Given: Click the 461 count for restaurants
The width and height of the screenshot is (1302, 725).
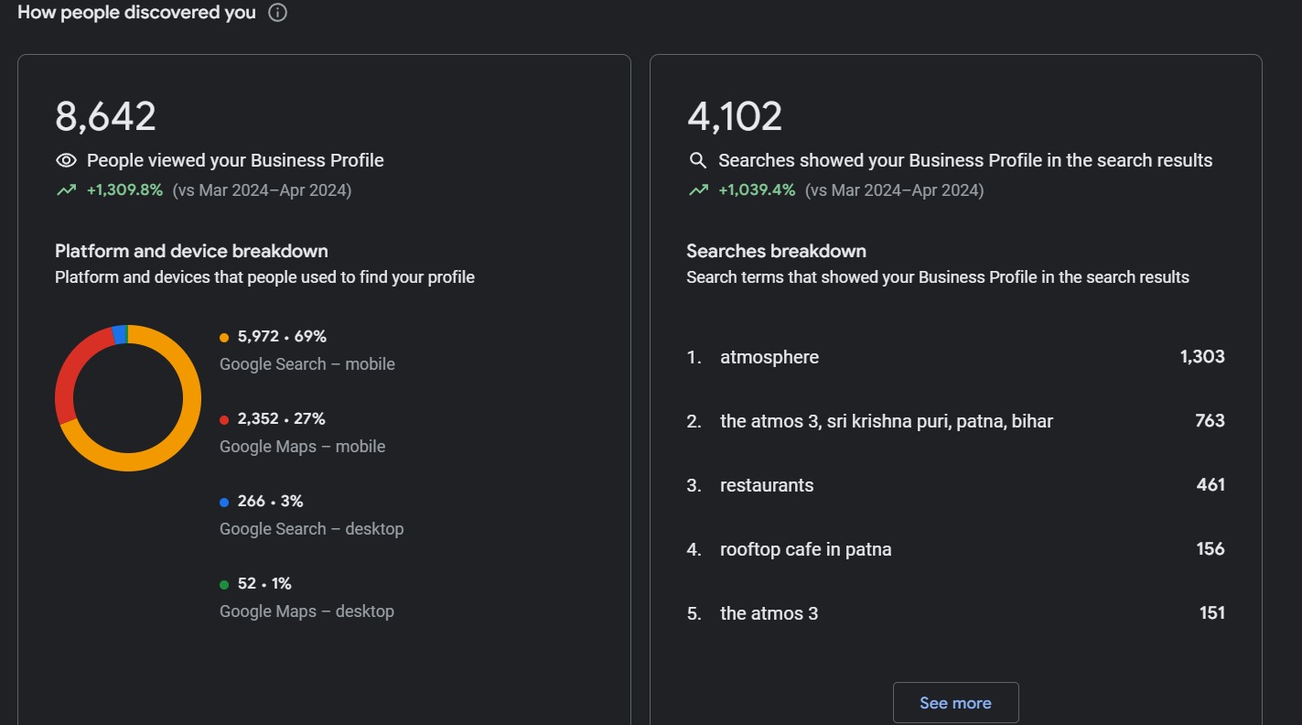Looking at the screenshot, I should (x=1211, y=485).
